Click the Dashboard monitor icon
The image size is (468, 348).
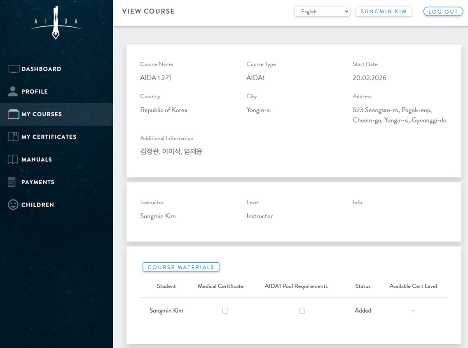pos(14,69)
